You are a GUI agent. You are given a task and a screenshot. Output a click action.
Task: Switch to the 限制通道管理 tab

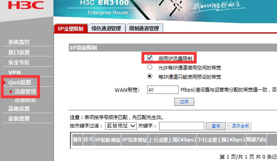[144, 28]
